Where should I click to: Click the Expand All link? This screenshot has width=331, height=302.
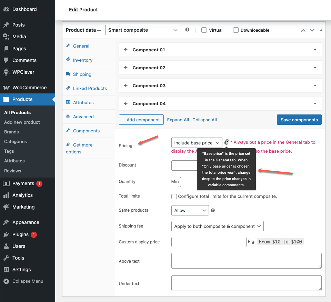click(x=178, y=120)
